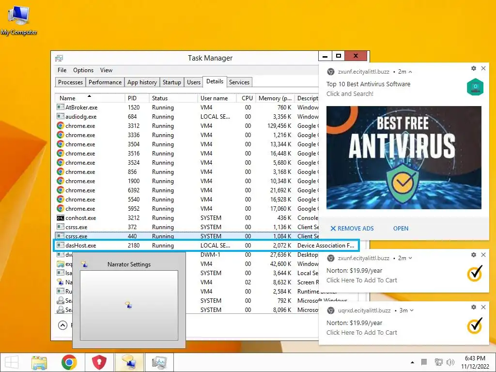The width and height of the screenshot is (496, 372).
Task: Click memory value 129,456 K
Action: [279, 126]
